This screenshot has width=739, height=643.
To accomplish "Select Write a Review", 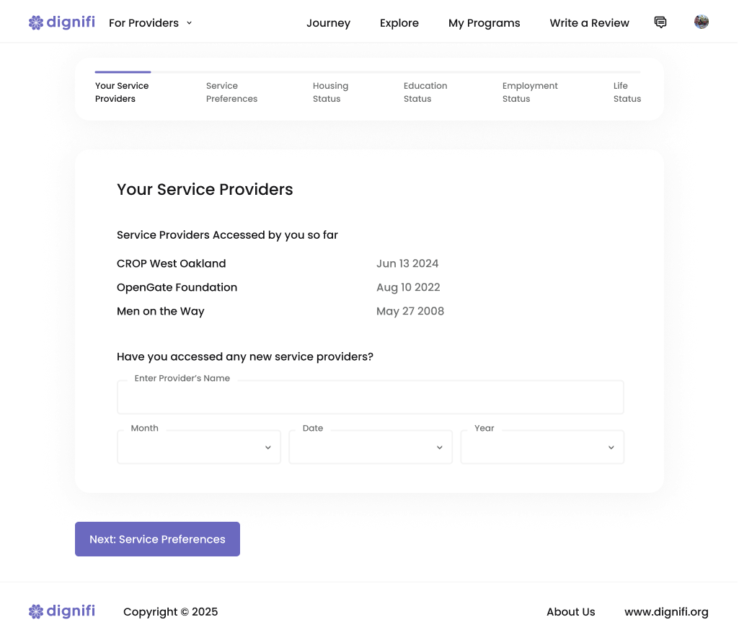I will (589, 23).
